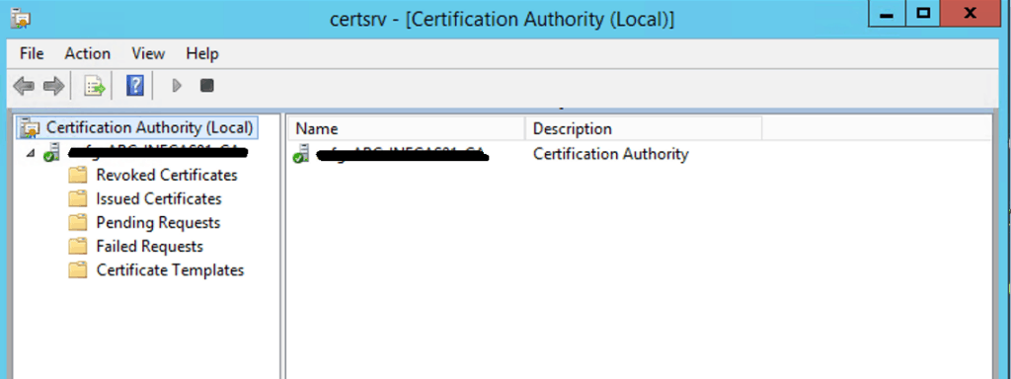Open the File menu

pos(32,53)
